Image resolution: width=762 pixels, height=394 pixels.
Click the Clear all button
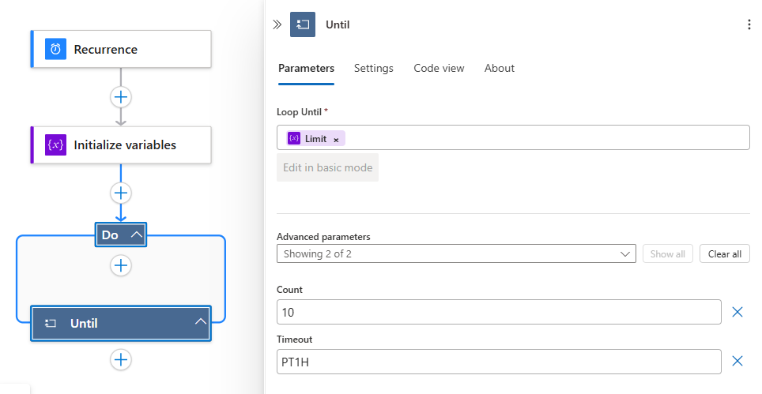[724, 253]
